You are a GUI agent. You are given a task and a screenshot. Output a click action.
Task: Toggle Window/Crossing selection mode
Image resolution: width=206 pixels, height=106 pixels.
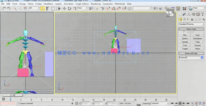58,8
